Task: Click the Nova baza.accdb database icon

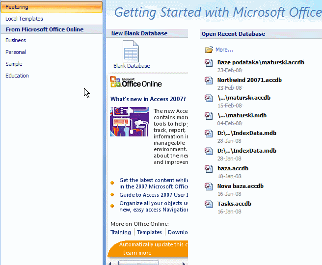Action: coord(209,186)
